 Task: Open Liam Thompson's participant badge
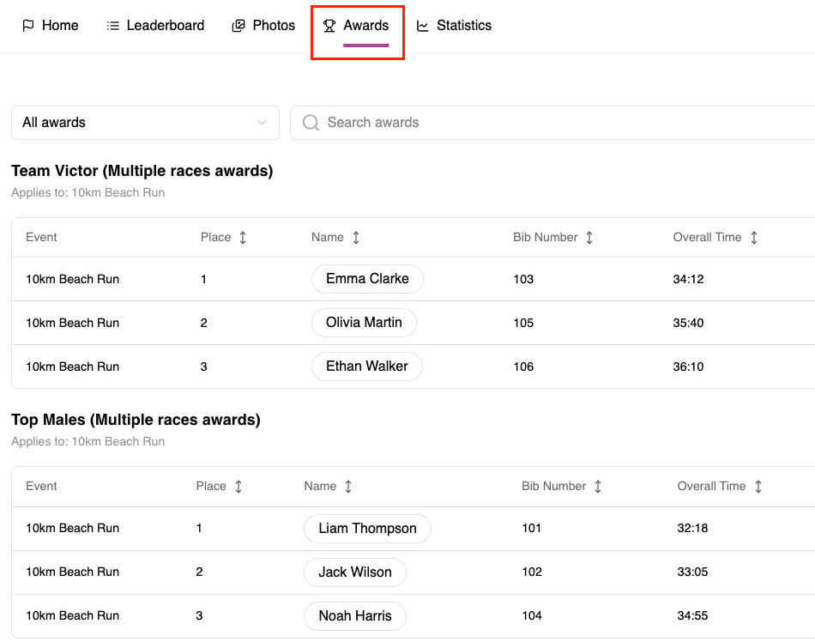(367, 529)
